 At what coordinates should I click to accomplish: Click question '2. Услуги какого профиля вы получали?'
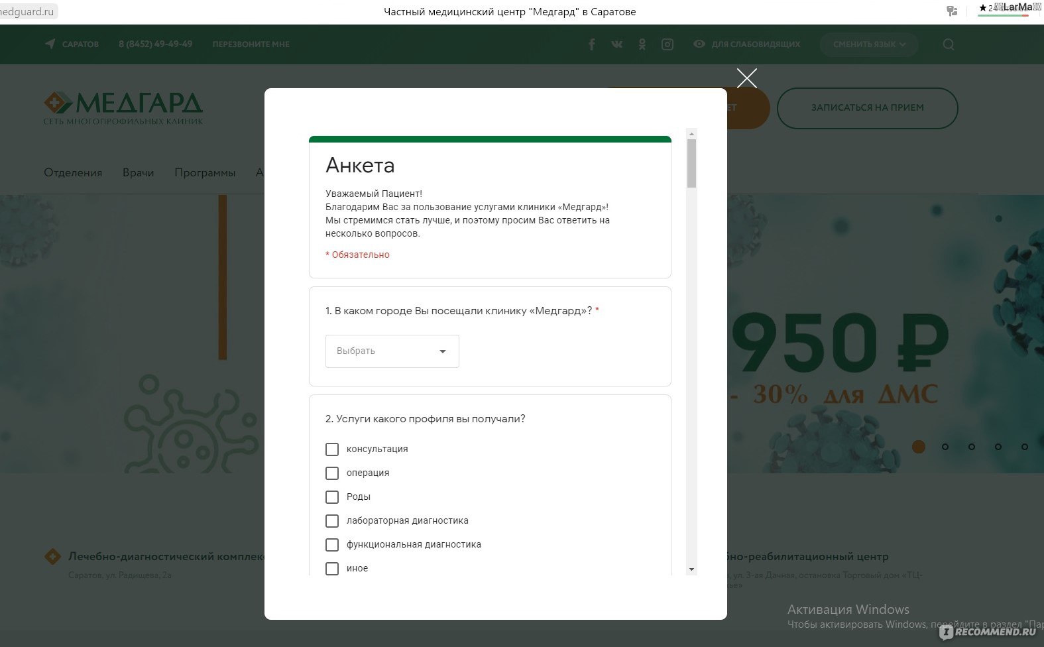click(x=425, y=419)
